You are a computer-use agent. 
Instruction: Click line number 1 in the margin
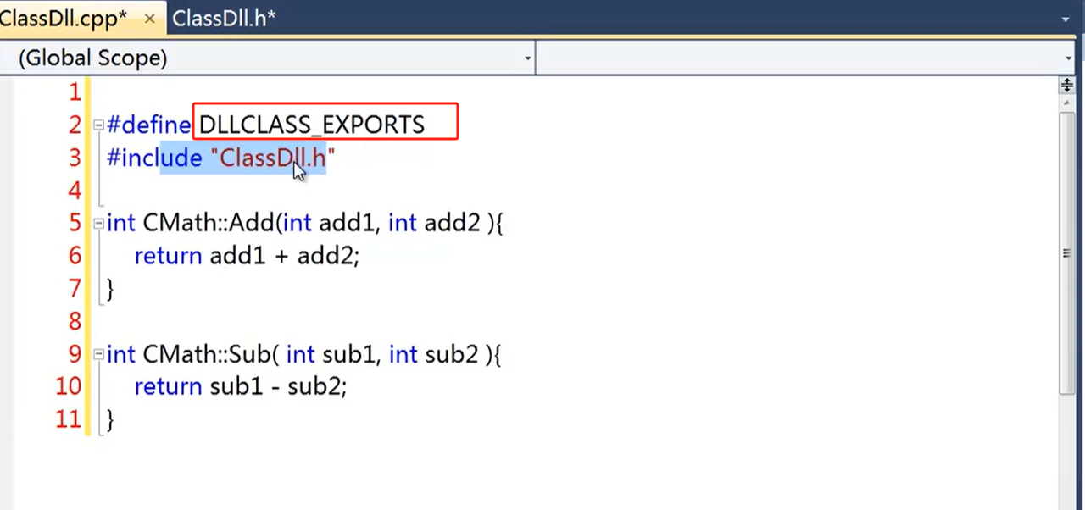[75, 92]
